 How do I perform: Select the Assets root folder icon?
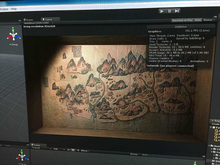point(212,146)
